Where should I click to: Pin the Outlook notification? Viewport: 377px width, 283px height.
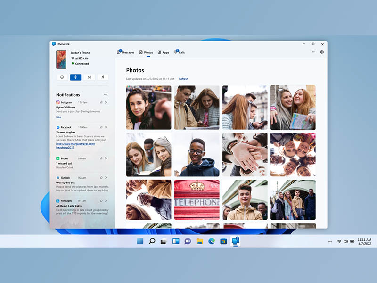101,178
